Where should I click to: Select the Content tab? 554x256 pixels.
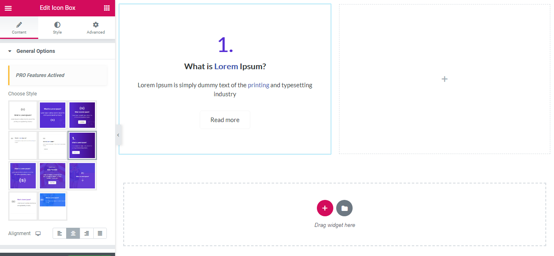[x=19, y=28]
